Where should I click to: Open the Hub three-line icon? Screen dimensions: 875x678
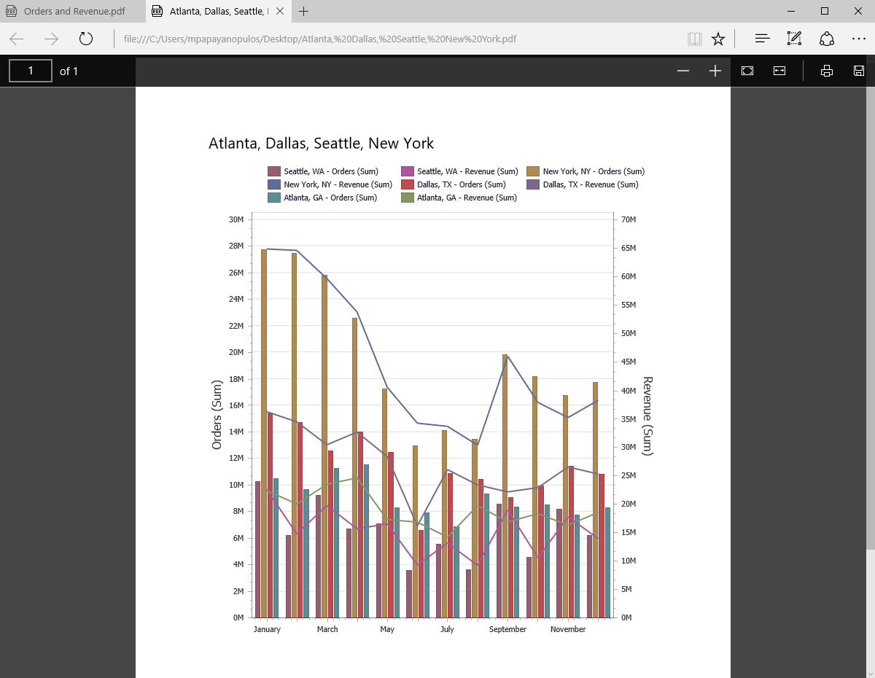click(x=762, y=39)
